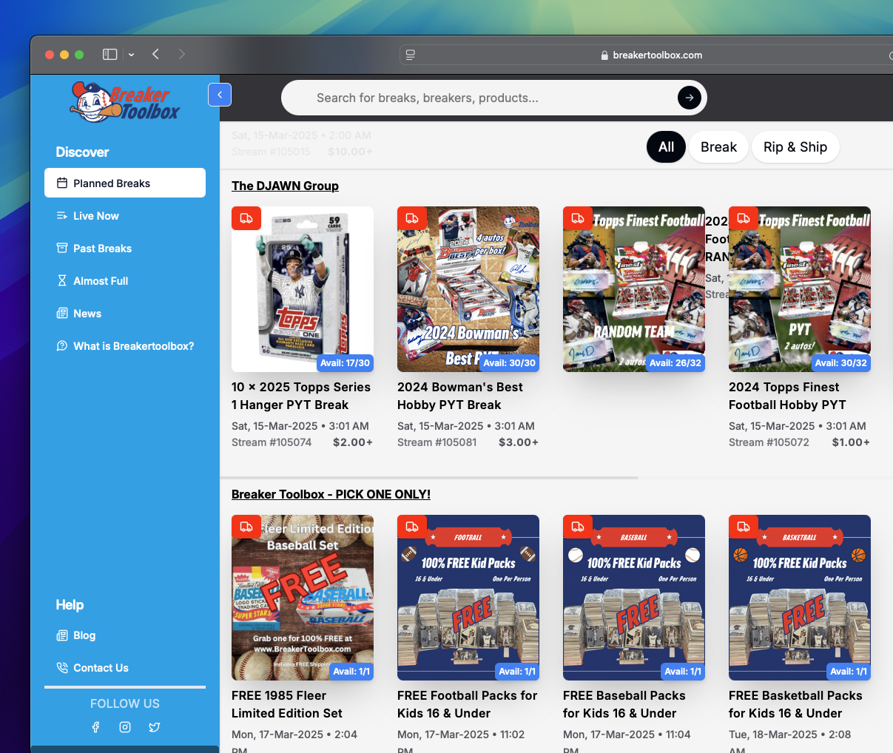Click the Past Breaks archive icon
This screenshot has width=893, height=753.
coord(62,248)
